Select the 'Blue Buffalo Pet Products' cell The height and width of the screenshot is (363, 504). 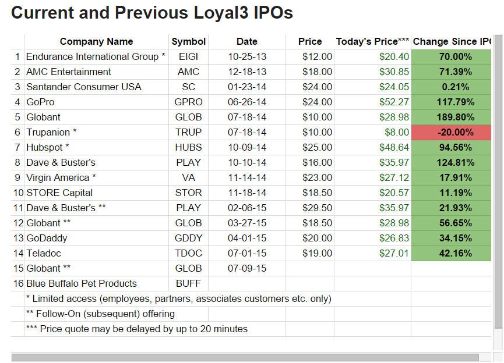tap(96, 283)
